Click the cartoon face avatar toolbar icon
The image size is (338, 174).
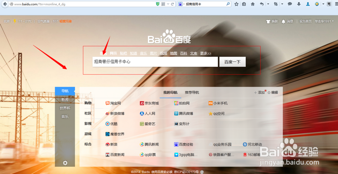click(x=317, y=4)
